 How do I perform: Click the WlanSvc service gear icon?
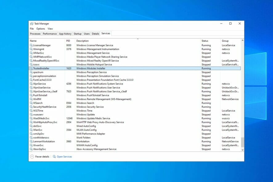tap(31, 130)
